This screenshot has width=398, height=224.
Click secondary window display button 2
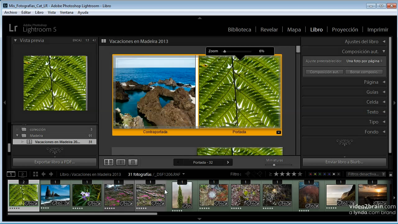coord(22,174)
